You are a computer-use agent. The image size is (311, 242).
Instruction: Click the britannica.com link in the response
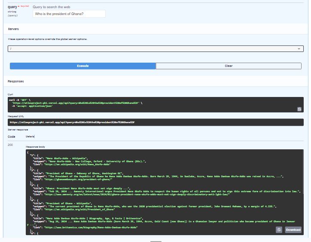91,227
